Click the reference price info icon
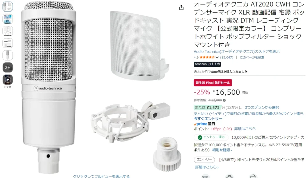The image size is (308, 178). 224,100
